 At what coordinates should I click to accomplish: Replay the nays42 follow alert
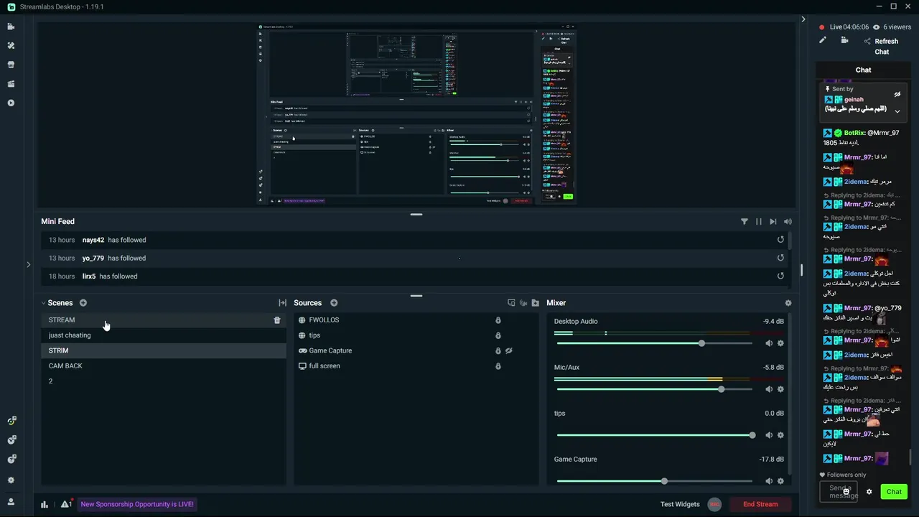pos(780,240)
